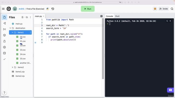
Task: Click the browser address bar
Action: [87, 2]
